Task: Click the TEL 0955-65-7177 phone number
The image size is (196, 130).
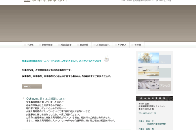Action: pos(147,113)
